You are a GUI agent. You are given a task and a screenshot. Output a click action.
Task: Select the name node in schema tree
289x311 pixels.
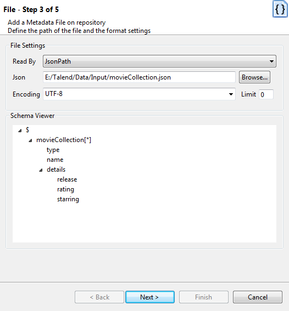(55, 160)
